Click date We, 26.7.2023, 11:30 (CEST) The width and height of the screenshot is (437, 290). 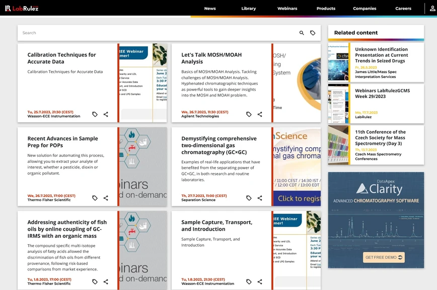click(x=205, y=112)
